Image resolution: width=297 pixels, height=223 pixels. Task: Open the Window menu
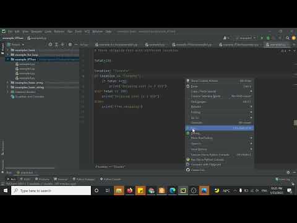point(97,32)
